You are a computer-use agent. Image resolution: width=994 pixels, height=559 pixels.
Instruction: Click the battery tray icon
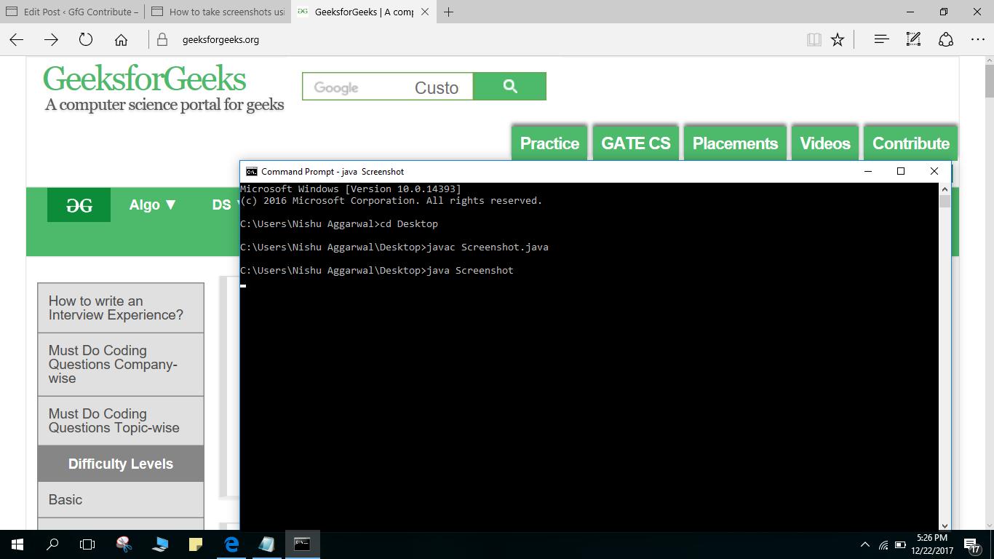click(900, 544)
